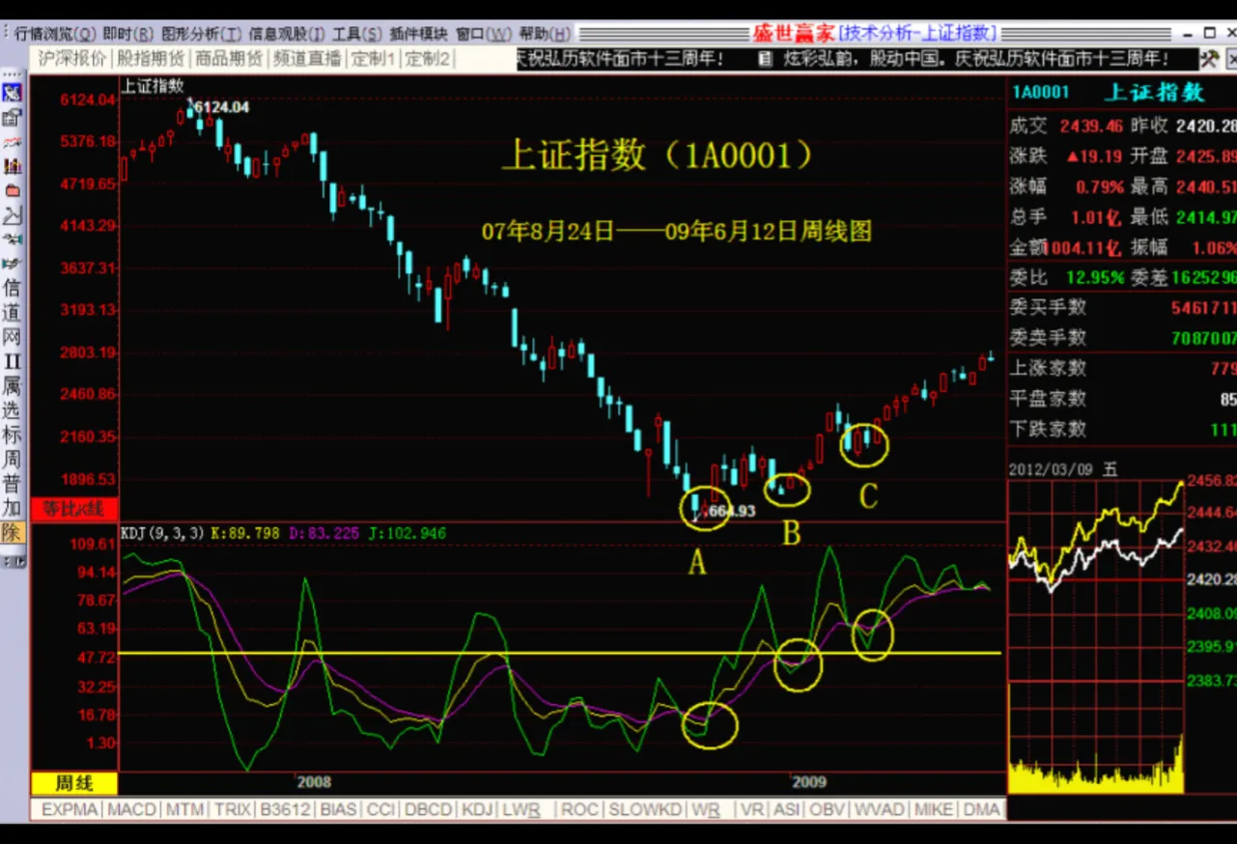The image size is (1237, 844).
Task: Select the ROC indicator tab
Action: tap(579, 809)
